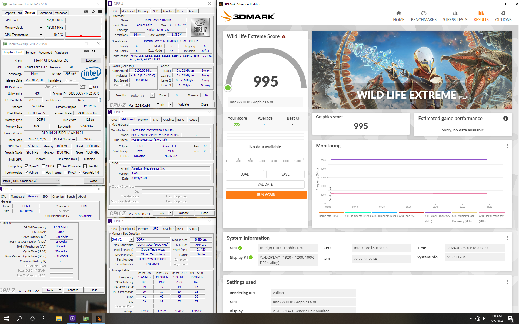Click Wild Life Extreme banner image
This screenshot has height=324, width=519.
(x=412, y=70)
